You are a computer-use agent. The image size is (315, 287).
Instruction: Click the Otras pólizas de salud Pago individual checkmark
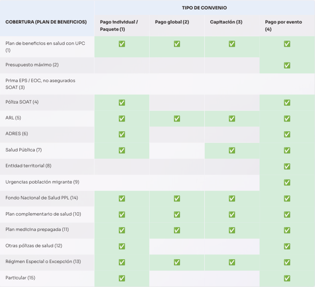[x=122, y=246]
